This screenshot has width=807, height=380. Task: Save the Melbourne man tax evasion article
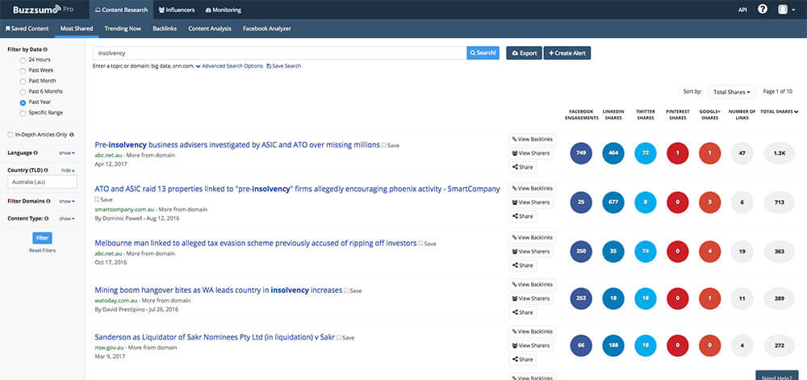[427, 244]
